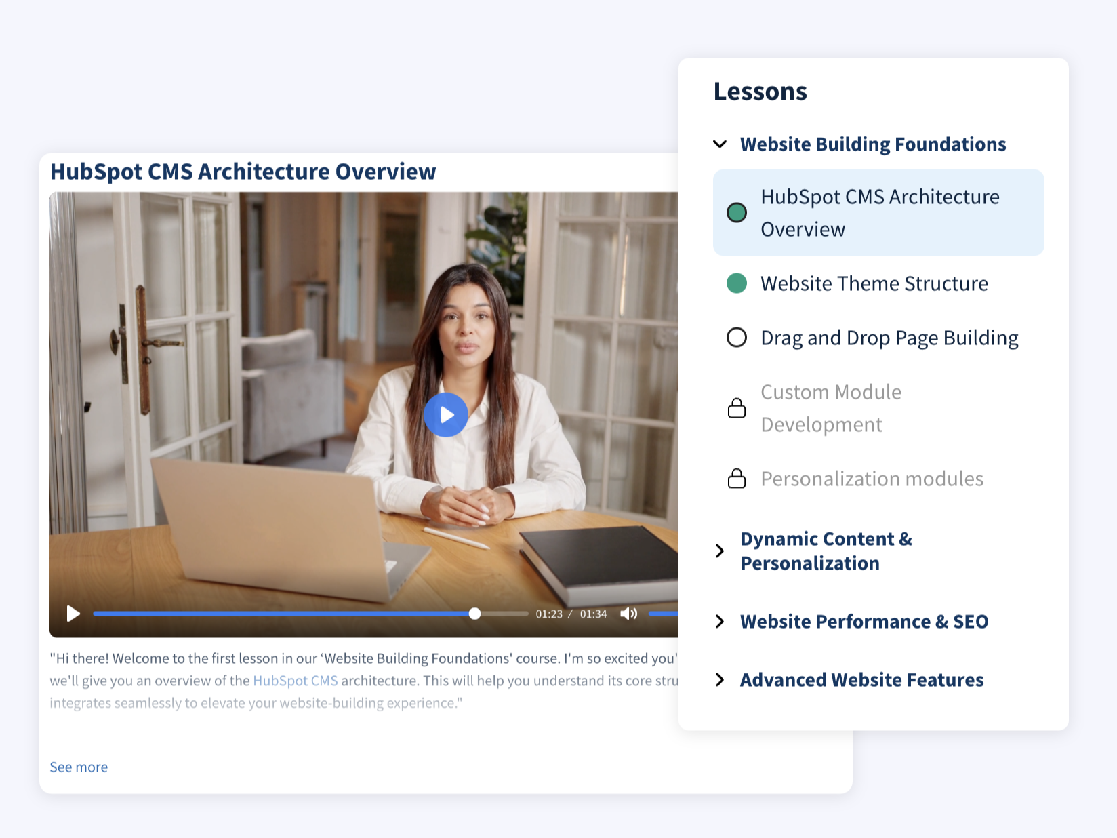This screenshot has width=1117, height=838.
Task: Expand Website Performance & SEO chevron
Action: (x=720, y=622)
